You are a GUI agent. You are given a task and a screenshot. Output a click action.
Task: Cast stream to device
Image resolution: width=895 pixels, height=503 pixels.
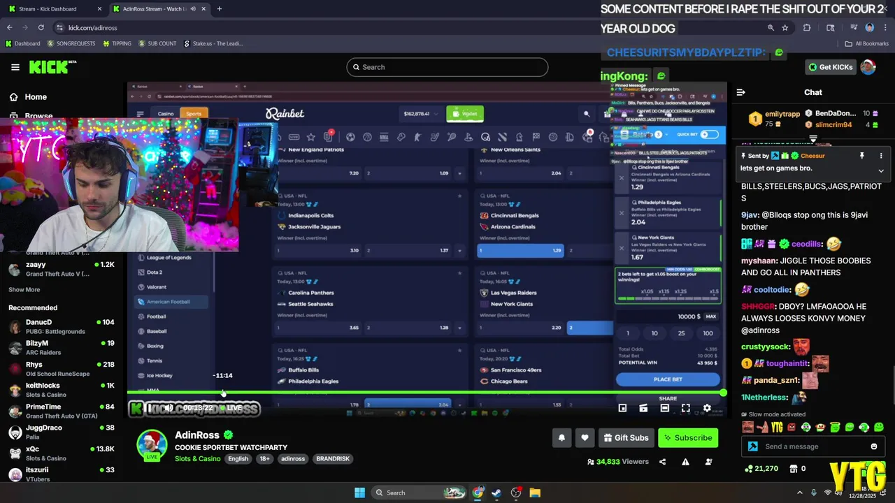tap(643, 408)
